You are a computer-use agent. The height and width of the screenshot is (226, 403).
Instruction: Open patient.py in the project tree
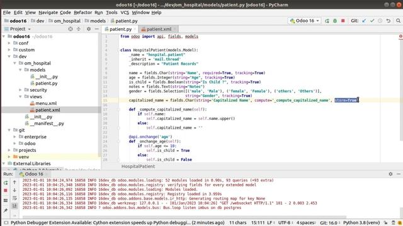pos(46,83)
